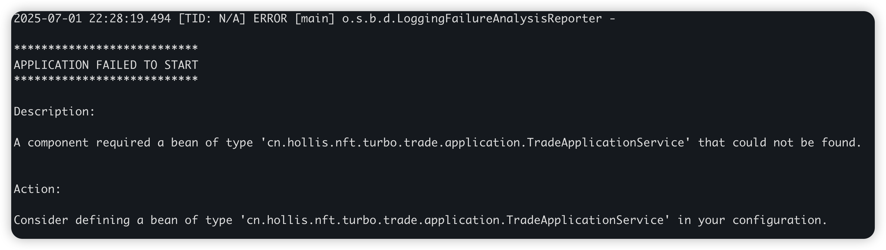This screenshot has width=886, height=250.
Task: Select the ERROR log level word
Action: tap(270, 19)
